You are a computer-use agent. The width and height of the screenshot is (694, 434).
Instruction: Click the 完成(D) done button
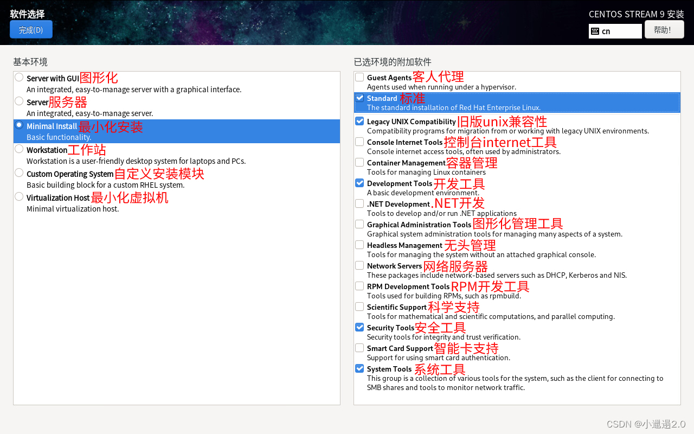[31, 29]
